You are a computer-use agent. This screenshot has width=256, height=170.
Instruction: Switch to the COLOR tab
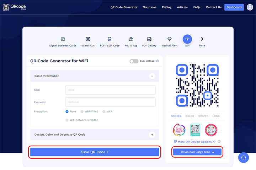(x=190, y=116)
